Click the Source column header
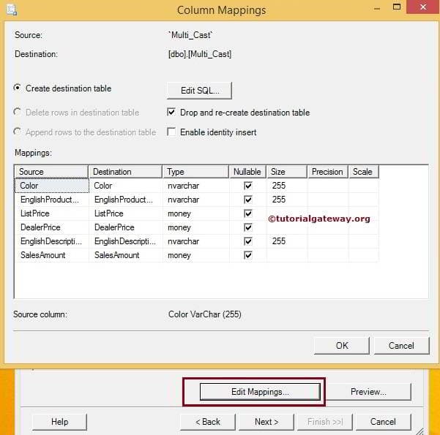The image size is (440, 435). coord(51,172)
